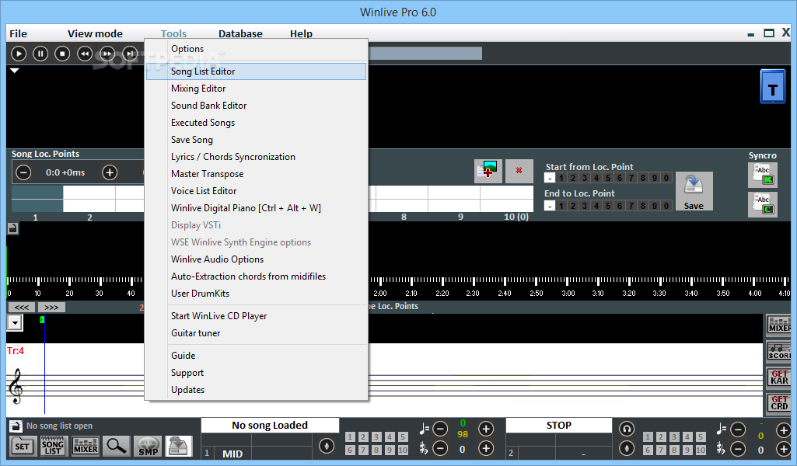
Task: Decrease player 1 transpose with minus
Action: click(x=440, y=449)
